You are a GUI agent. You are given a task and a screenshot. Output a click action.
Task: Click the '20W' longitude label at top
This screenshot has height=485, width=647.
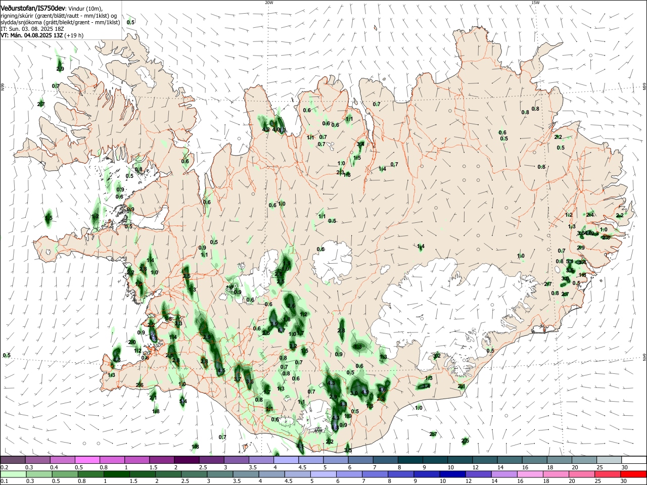pyautogui.click(x=269, y=3)
